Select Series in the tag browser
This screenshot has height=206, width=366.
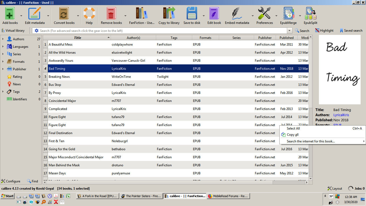[x=17, y=54]
